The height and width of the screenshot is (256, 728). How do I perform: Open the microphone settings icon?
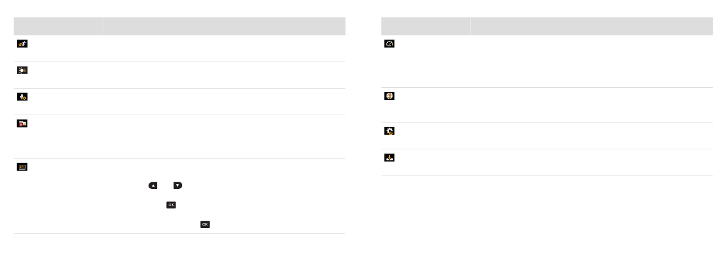[x=22, y=96]
